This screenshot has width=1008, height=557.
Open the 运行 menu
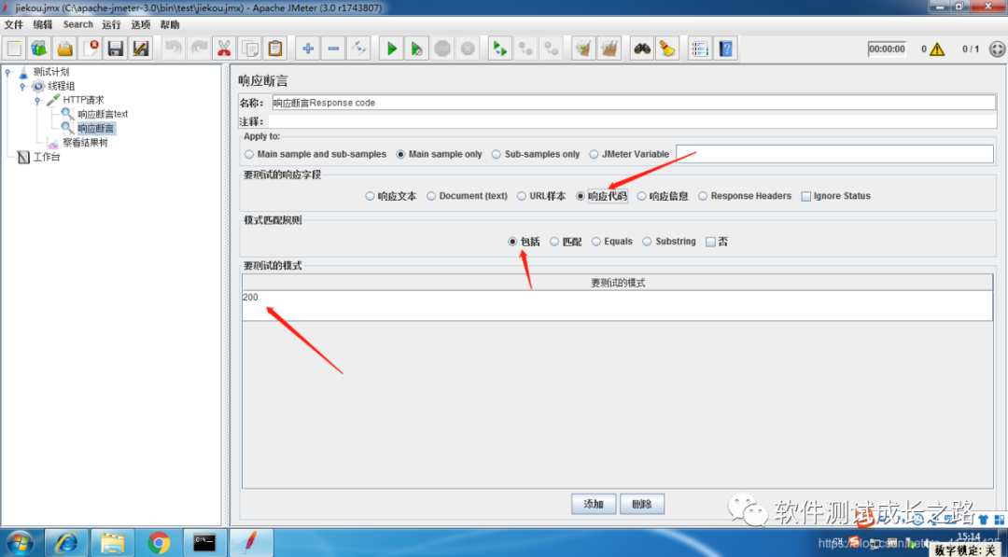111,24
